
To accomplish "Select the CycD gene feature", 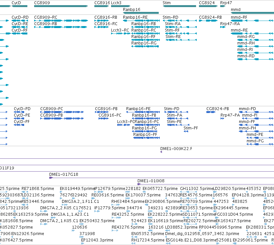I will tap(19, 6).
